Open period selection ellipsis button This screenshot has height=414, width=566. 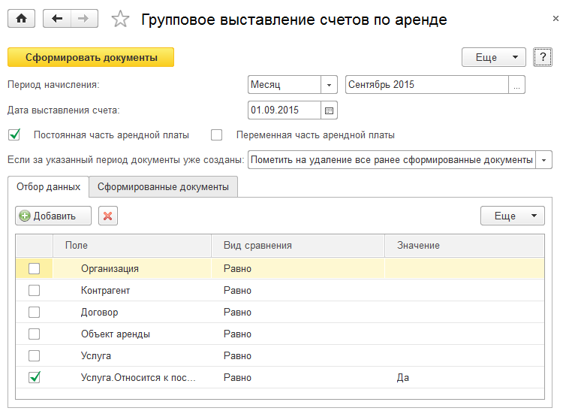coord(516,85)
